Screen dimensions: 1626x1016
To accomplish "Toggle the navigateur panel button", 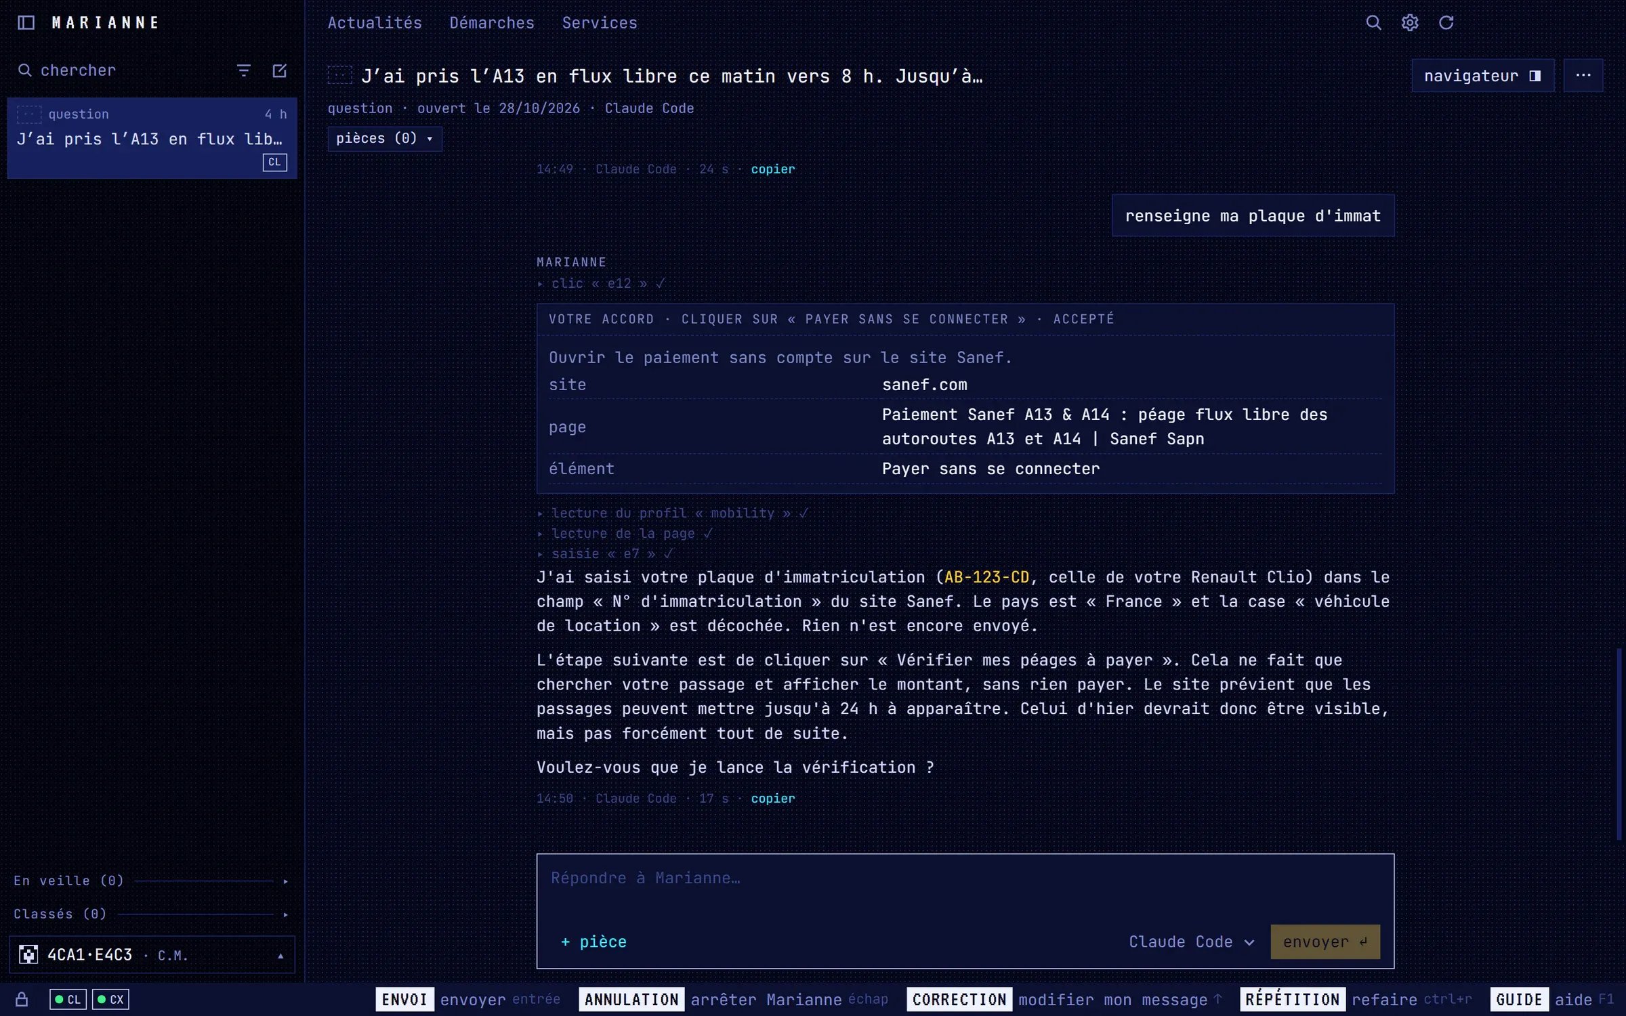I will coord(1482,75).
